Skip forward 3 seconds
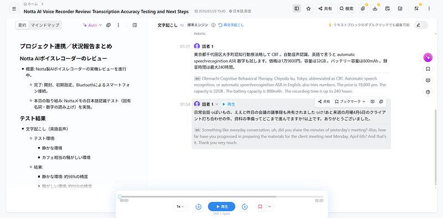The height and width of the screenshot is (218, 443). pos(245,207)
